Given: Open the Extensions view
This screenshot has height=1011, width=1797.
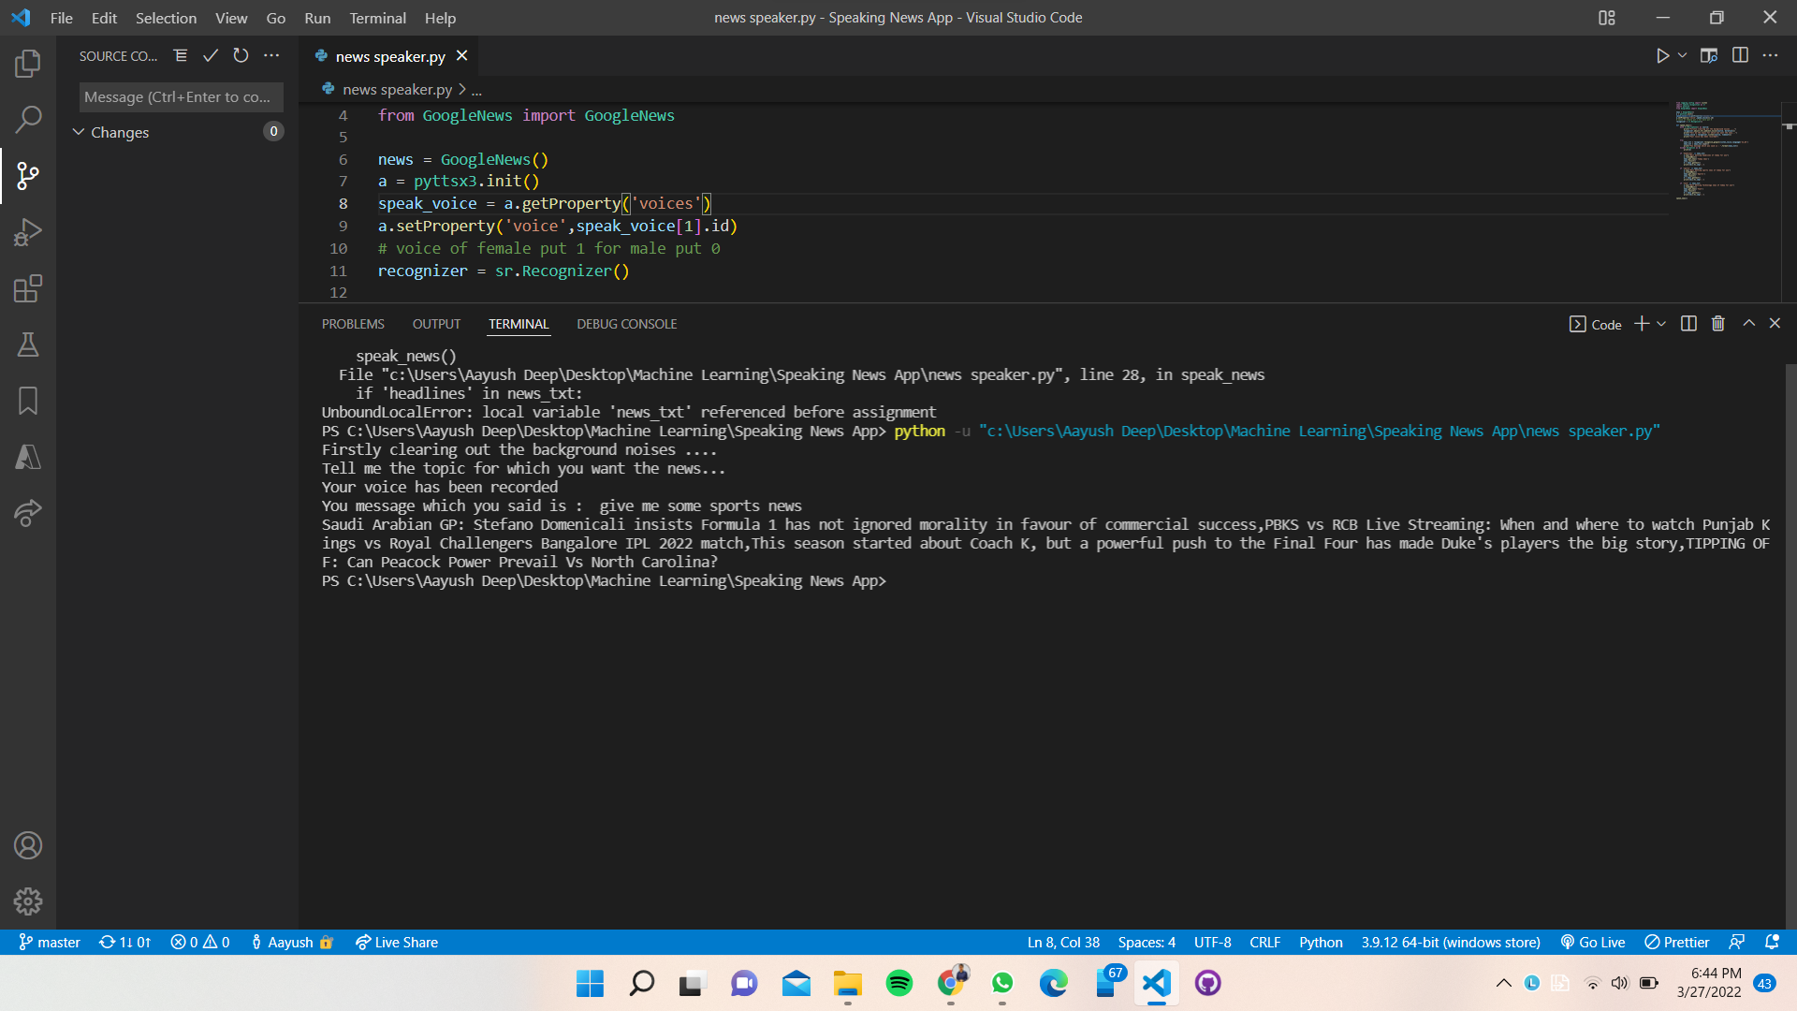Looking at the screenshot, I should pyautogui.click(x=28, y=288).
